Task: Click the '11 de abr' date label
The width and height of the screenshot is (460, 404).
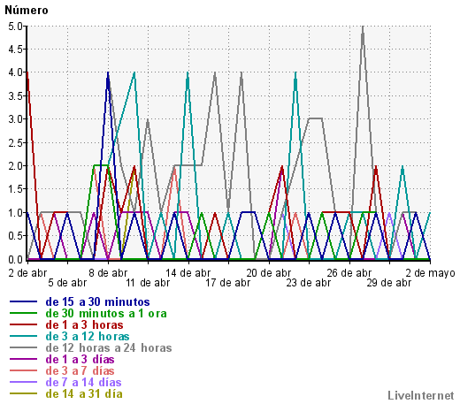Action: click(148, 283)
